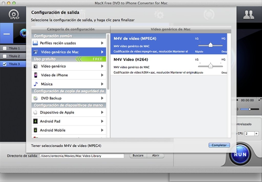Click the 'Android Pad' label

(50, 121)
